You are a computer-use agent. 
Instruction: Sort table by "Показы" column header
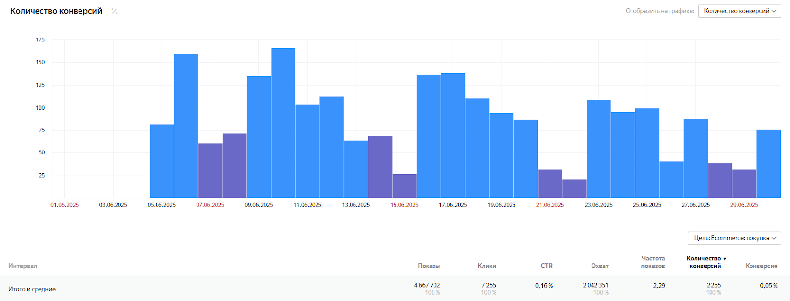point(429,266)
